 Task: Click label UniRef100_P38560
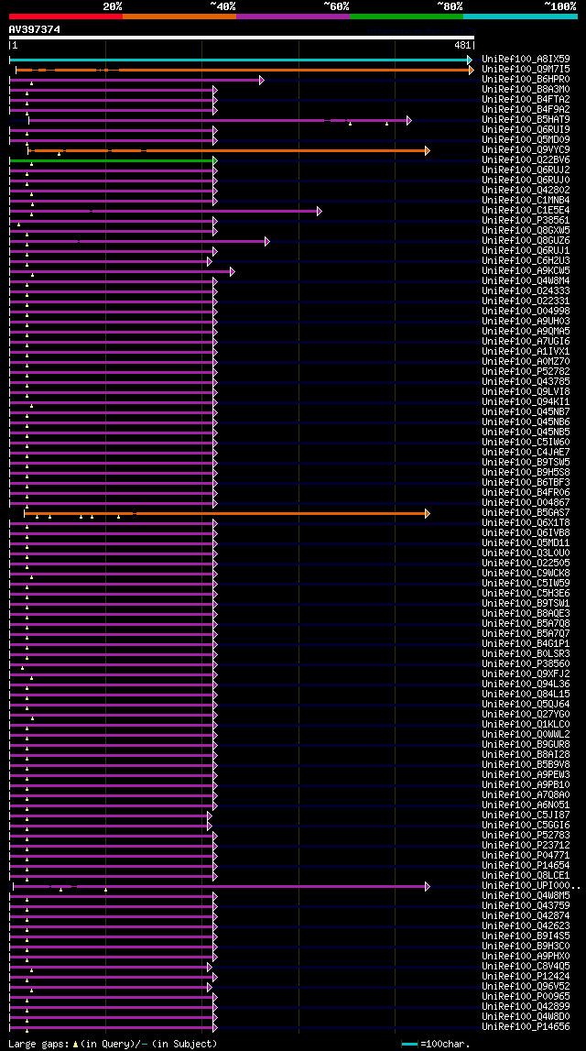coord(526,663)
